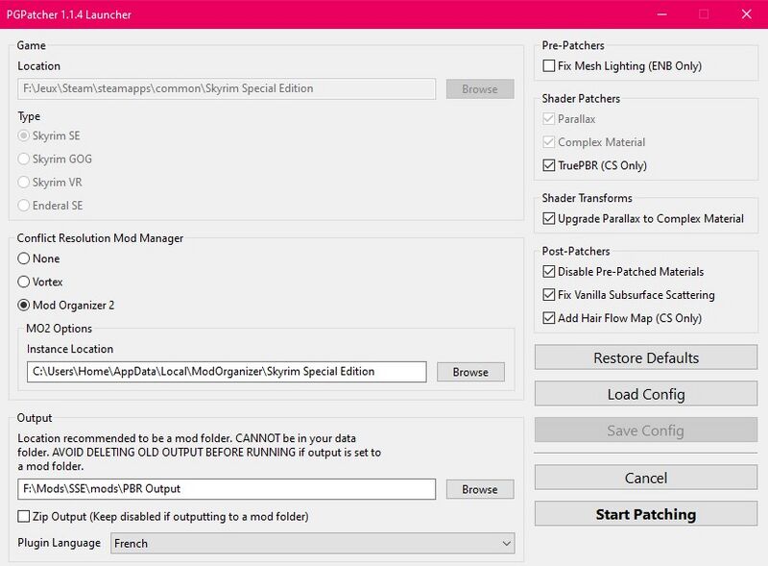Screen dimensions: 768x566
Task: Click the Output path field
Action: point(227,489)
